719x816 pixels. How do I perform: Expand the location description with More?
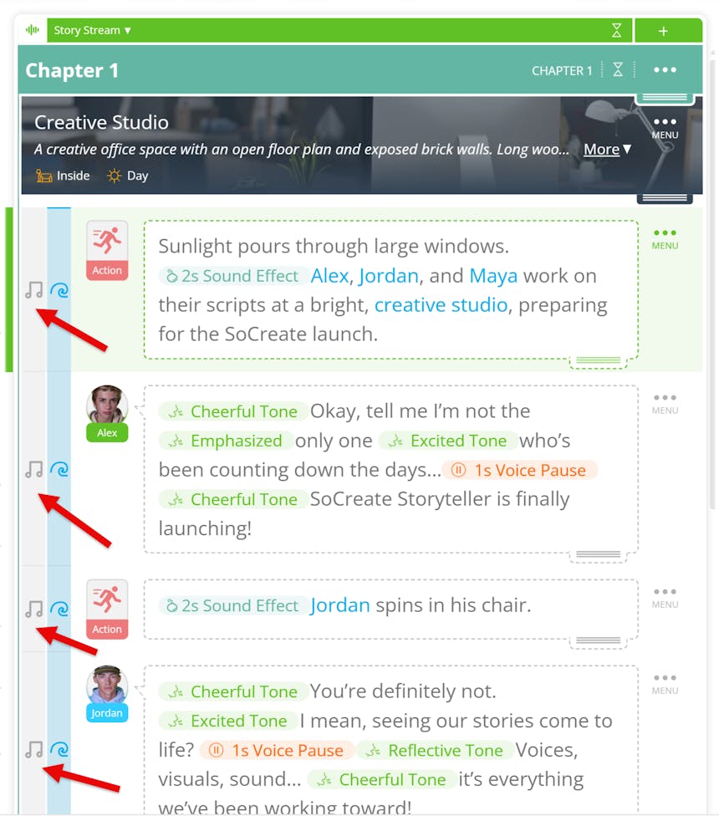tap(607, 150)
